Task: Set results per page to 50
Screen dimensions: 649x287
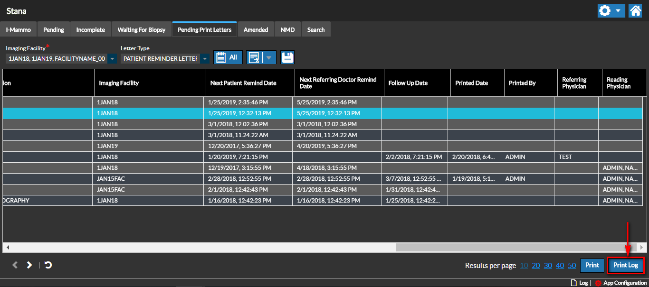Action: coord(572,266)
